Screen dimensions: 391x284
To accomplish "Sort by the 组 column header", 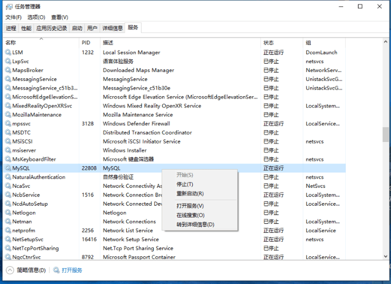I will (x=324, y=43).
